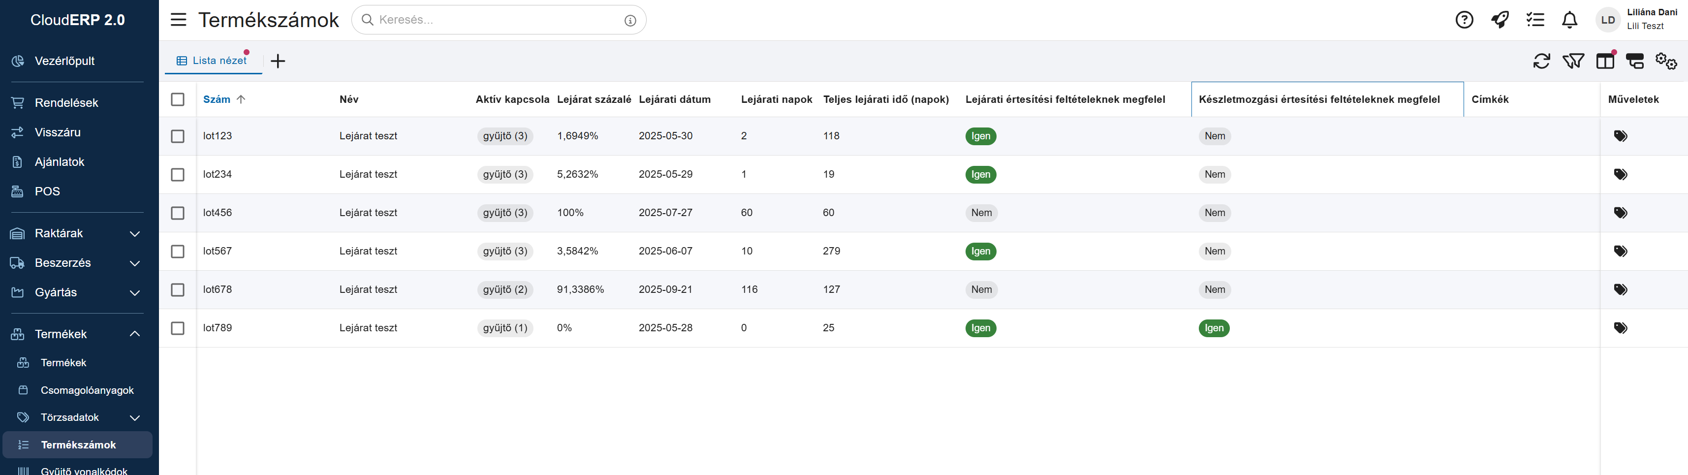Open the help question mark icon
The image size is (1688, 475).
tap(1464, 20)
